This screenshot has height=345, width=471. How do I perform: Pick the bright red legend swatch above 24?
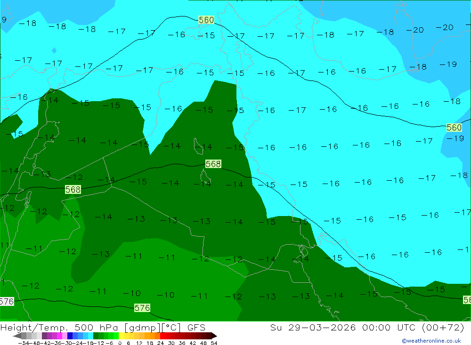pyautogui.click(x=162, y=336)
